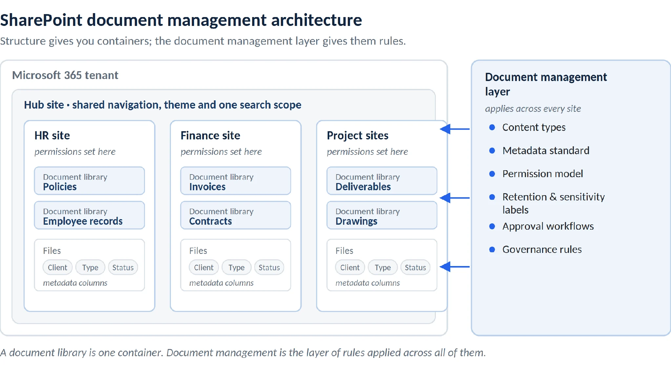Click 'metadata columns' text in Finance site

221,283
